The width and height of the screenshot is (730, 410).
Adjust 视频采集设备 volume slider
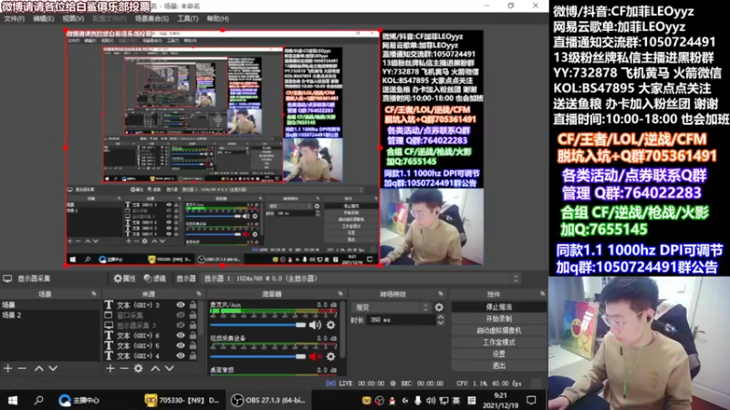(258, 356)
